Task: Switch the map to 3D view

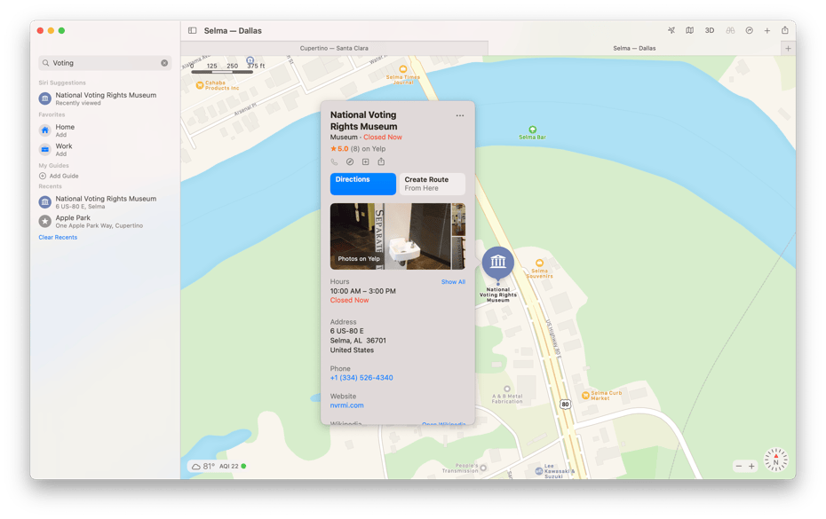Action: pyautogui.click(x=710, y=30)
